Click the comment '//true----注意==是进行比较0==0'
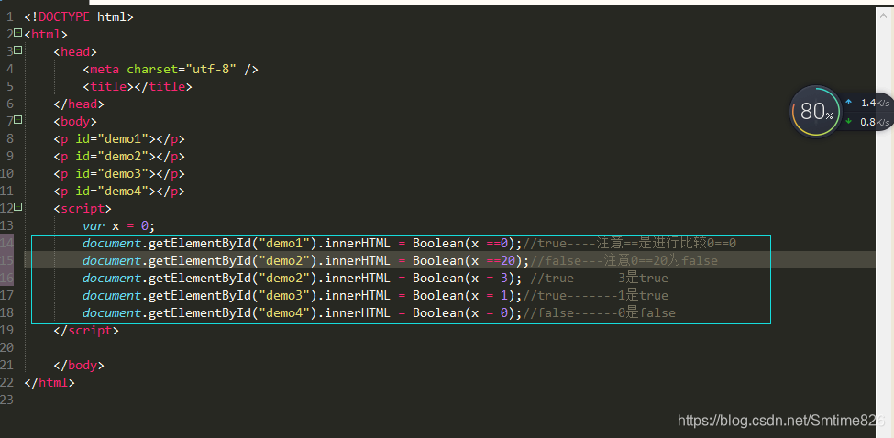Screen dimensions: 894x438 tap(630, 243)
